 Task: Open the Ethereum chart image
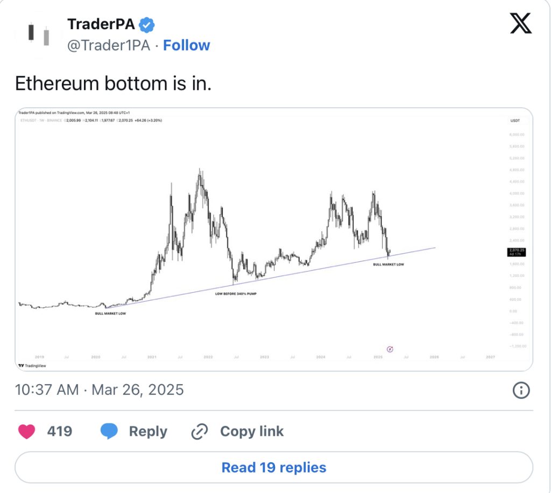(274, 239)
